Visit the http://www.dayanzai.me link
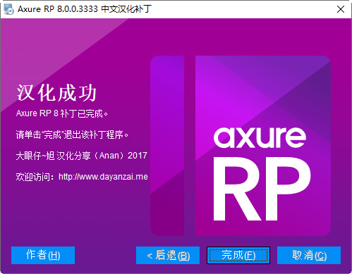This screenshot has height=274, width=352. tap(103, 177)
